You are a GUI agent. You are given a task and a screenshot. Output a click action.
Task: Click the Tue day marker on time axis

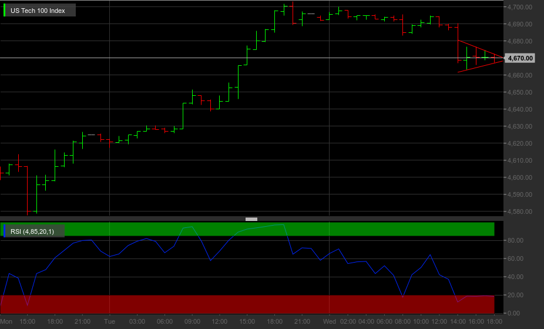[110, 322]
